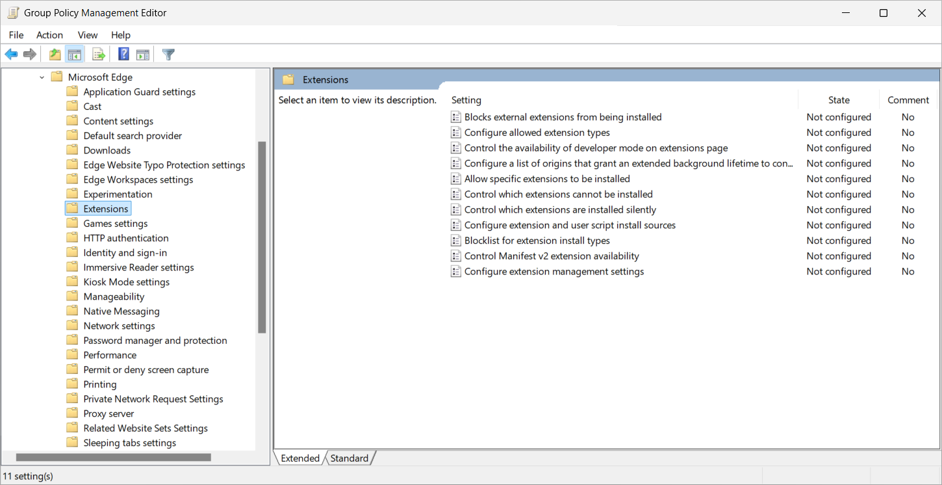Click the State column header
942x485 pixels.
point(839,99)
